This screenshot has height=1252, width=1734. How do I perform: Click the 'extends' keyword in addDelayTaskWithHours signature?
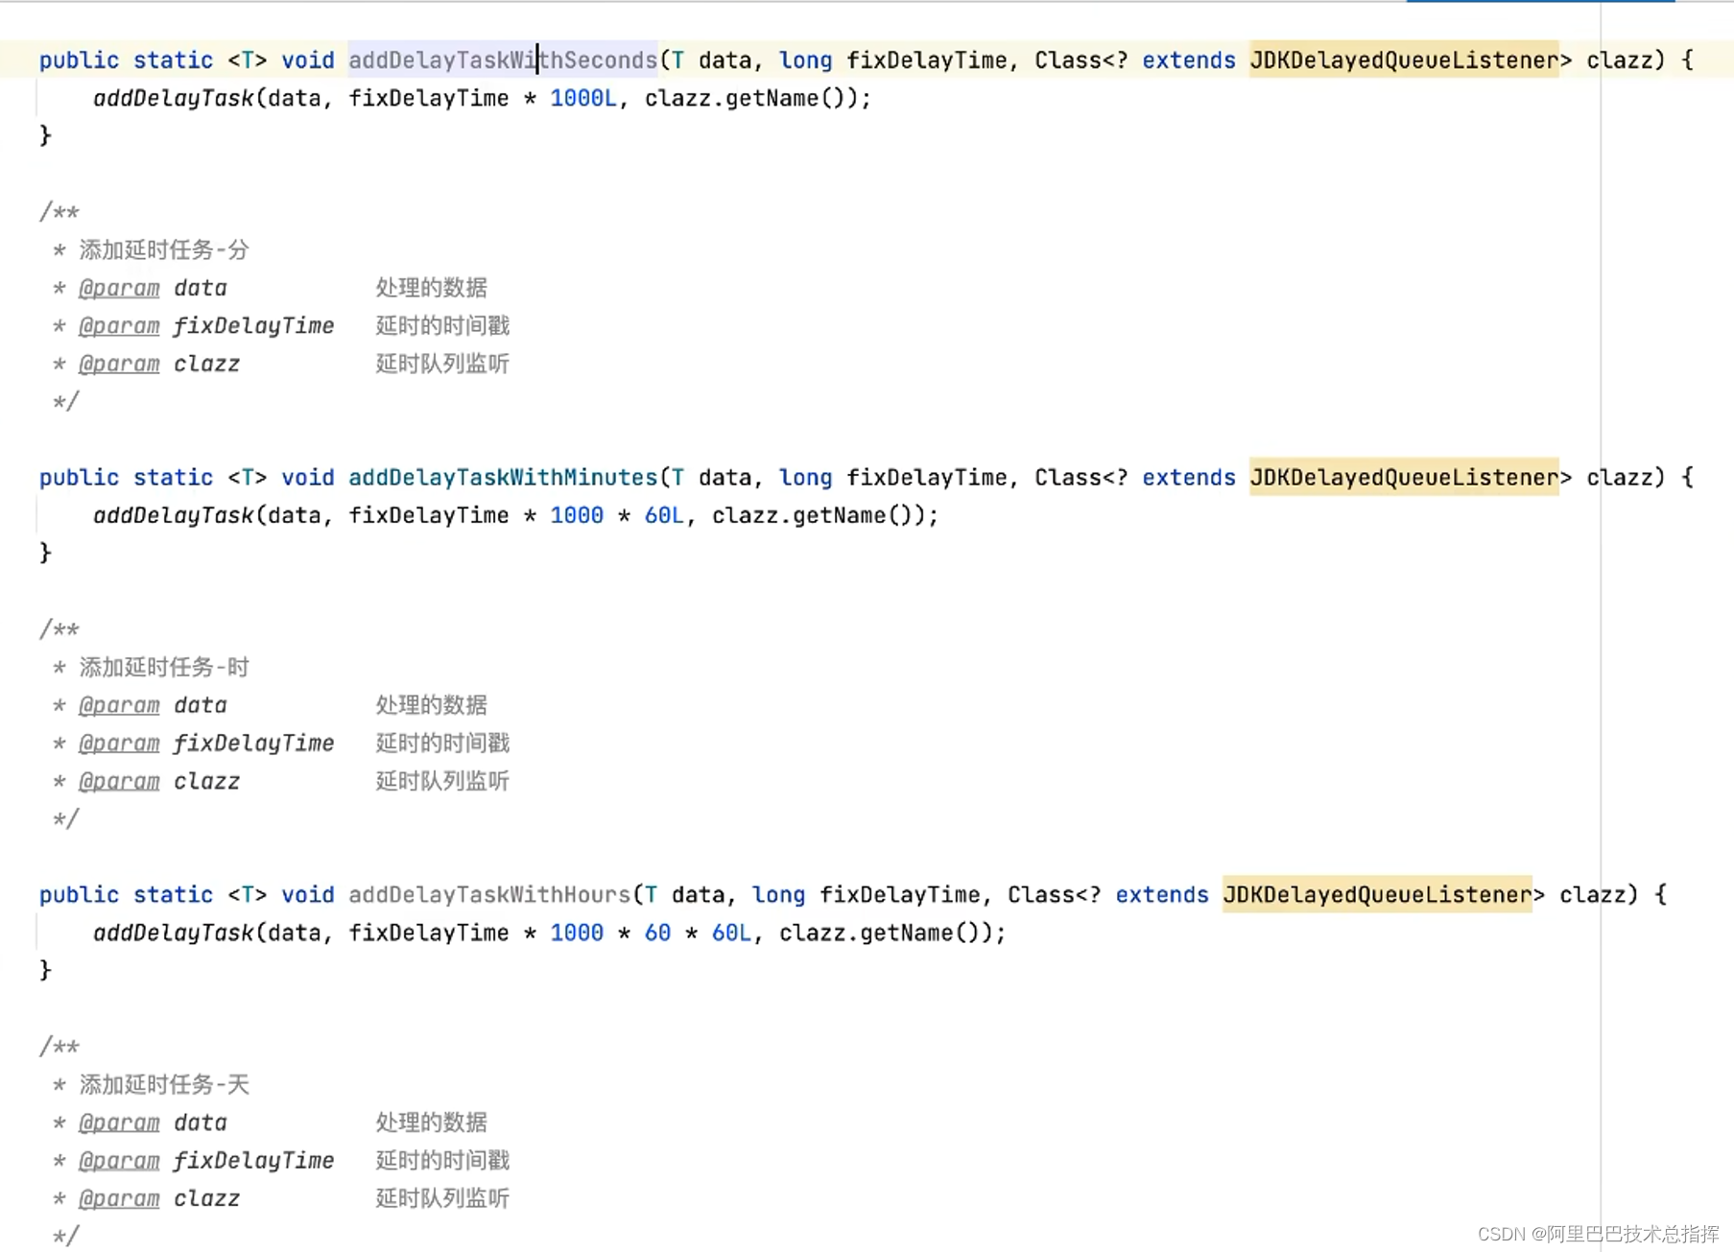point(1162,895)
